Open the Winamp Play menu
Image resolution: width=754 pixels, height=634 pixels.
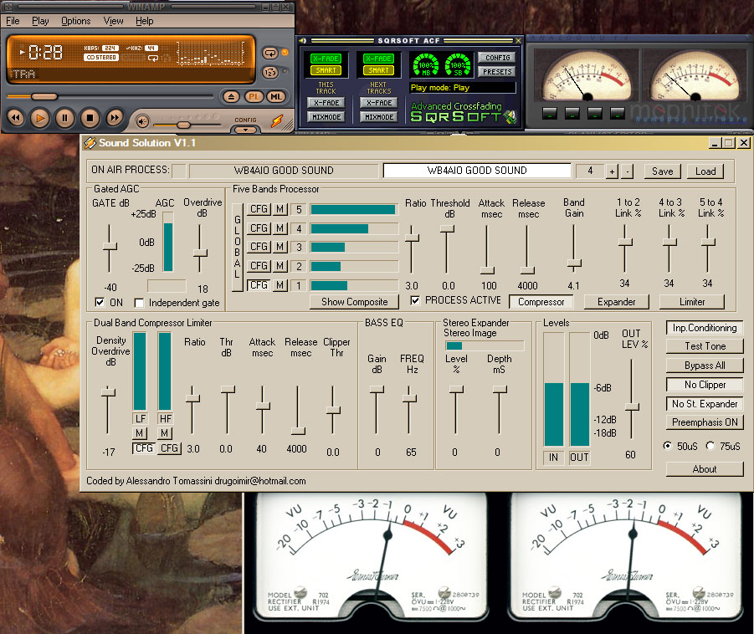pyautogui.click(x=40, y=21)
